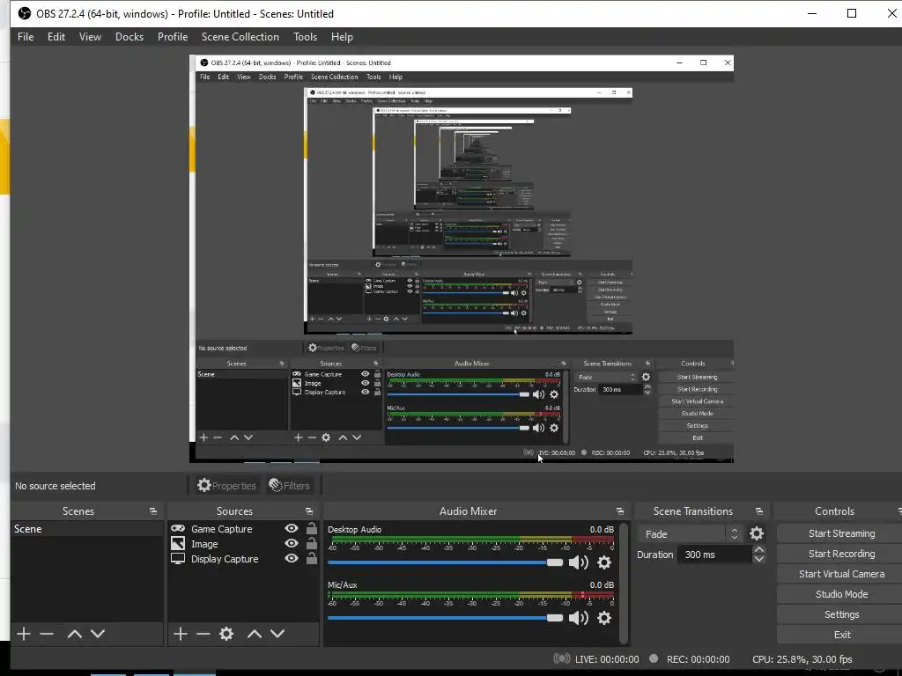
Task: Select the Display Capture source
Action: coord(225,559)
